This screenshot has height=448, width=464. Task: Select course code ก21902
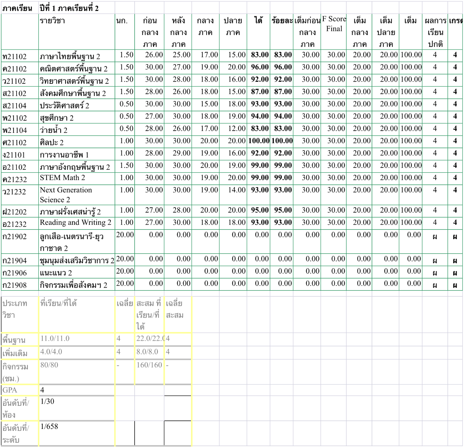click(20, 241)
